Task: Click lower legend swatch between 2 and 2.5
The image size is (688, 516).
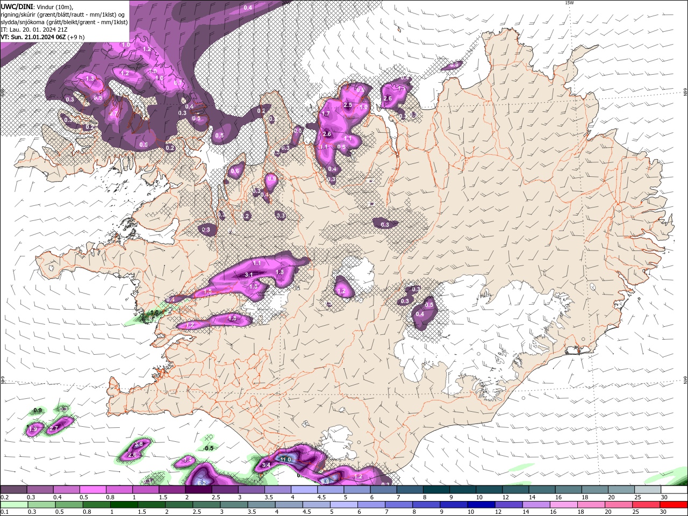Action: coord(179,505)
